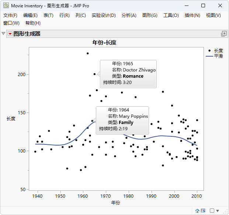Click the 平滑 blue line legend swatch
Viewport: 229px width, 215px height.
click(209, 56)
